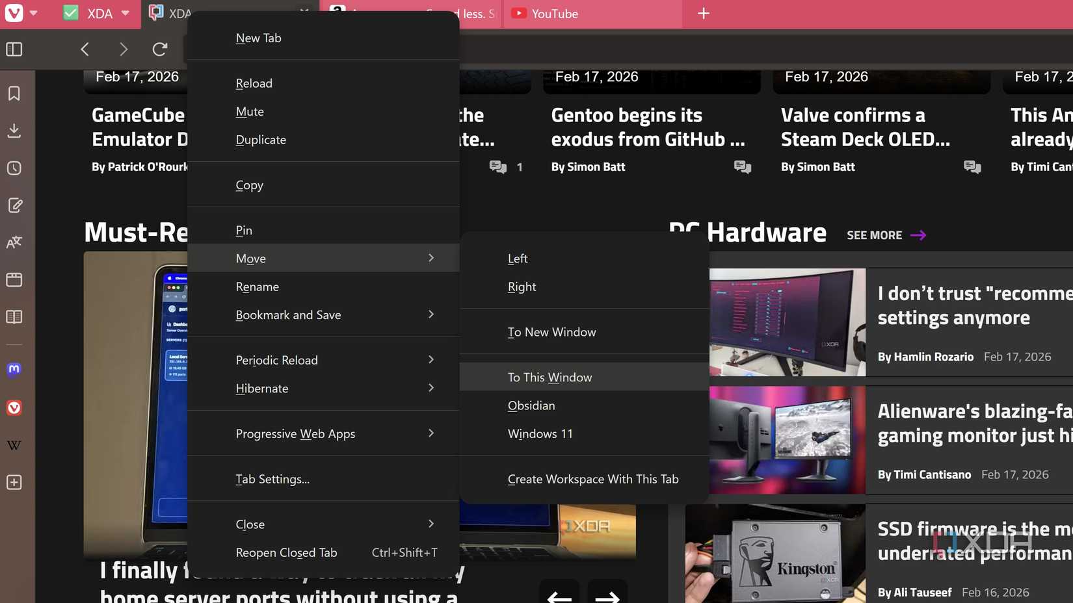This screenshot has width=1073, height=603.
Task: Expand Bookmark and Save submenu
Action: [323, 314]
